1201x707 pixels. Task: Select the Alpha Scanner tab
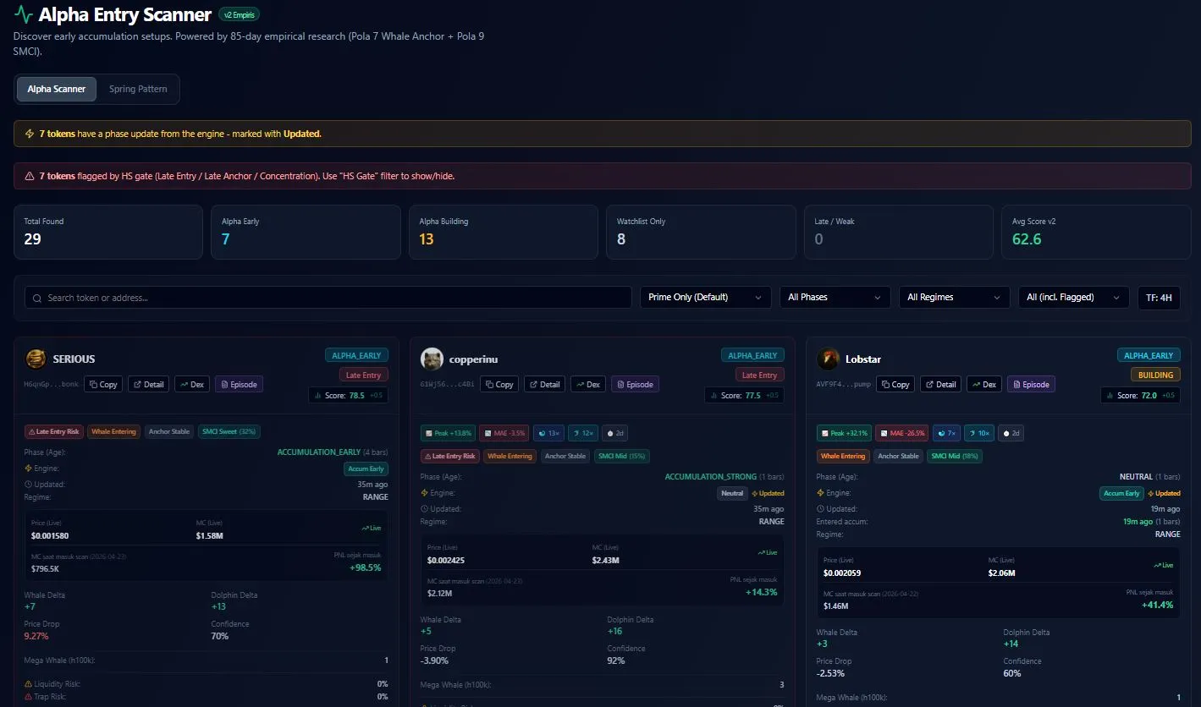tap(56, 89)
